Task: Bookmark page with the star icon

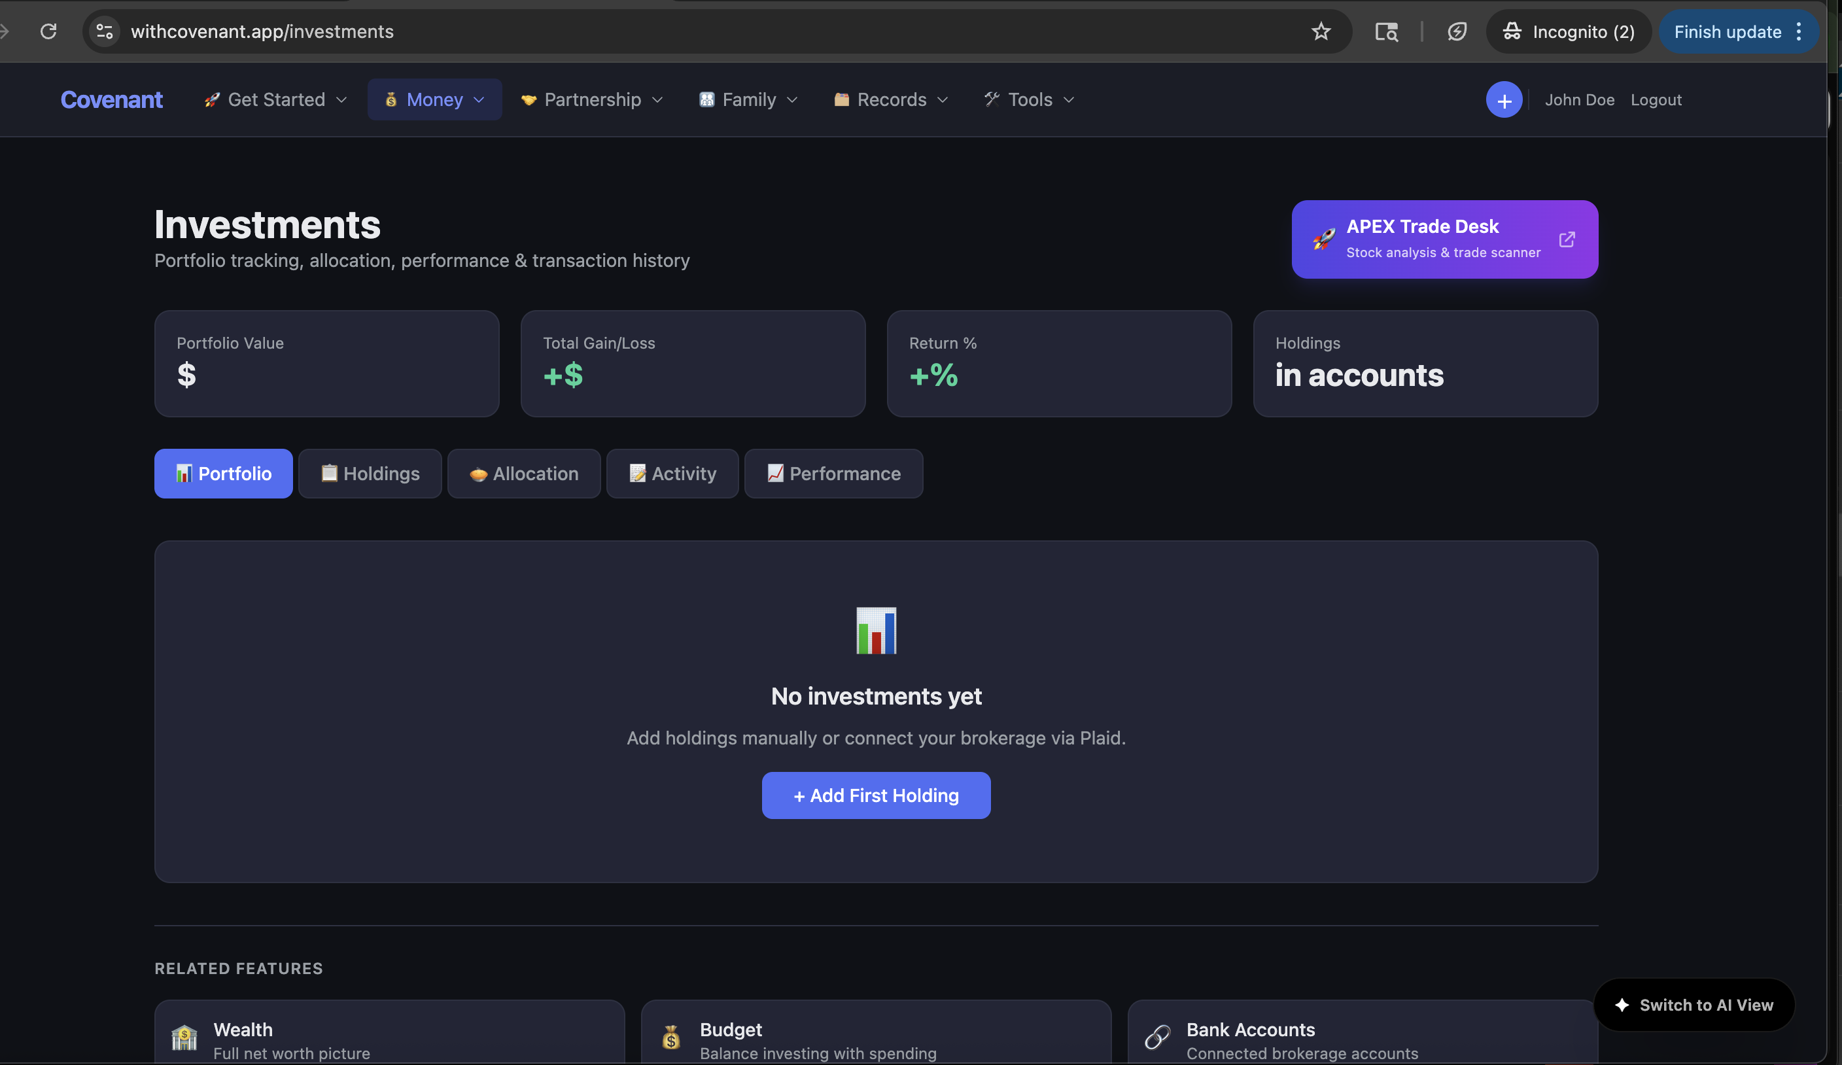Action: click(x=1320, y=31)
